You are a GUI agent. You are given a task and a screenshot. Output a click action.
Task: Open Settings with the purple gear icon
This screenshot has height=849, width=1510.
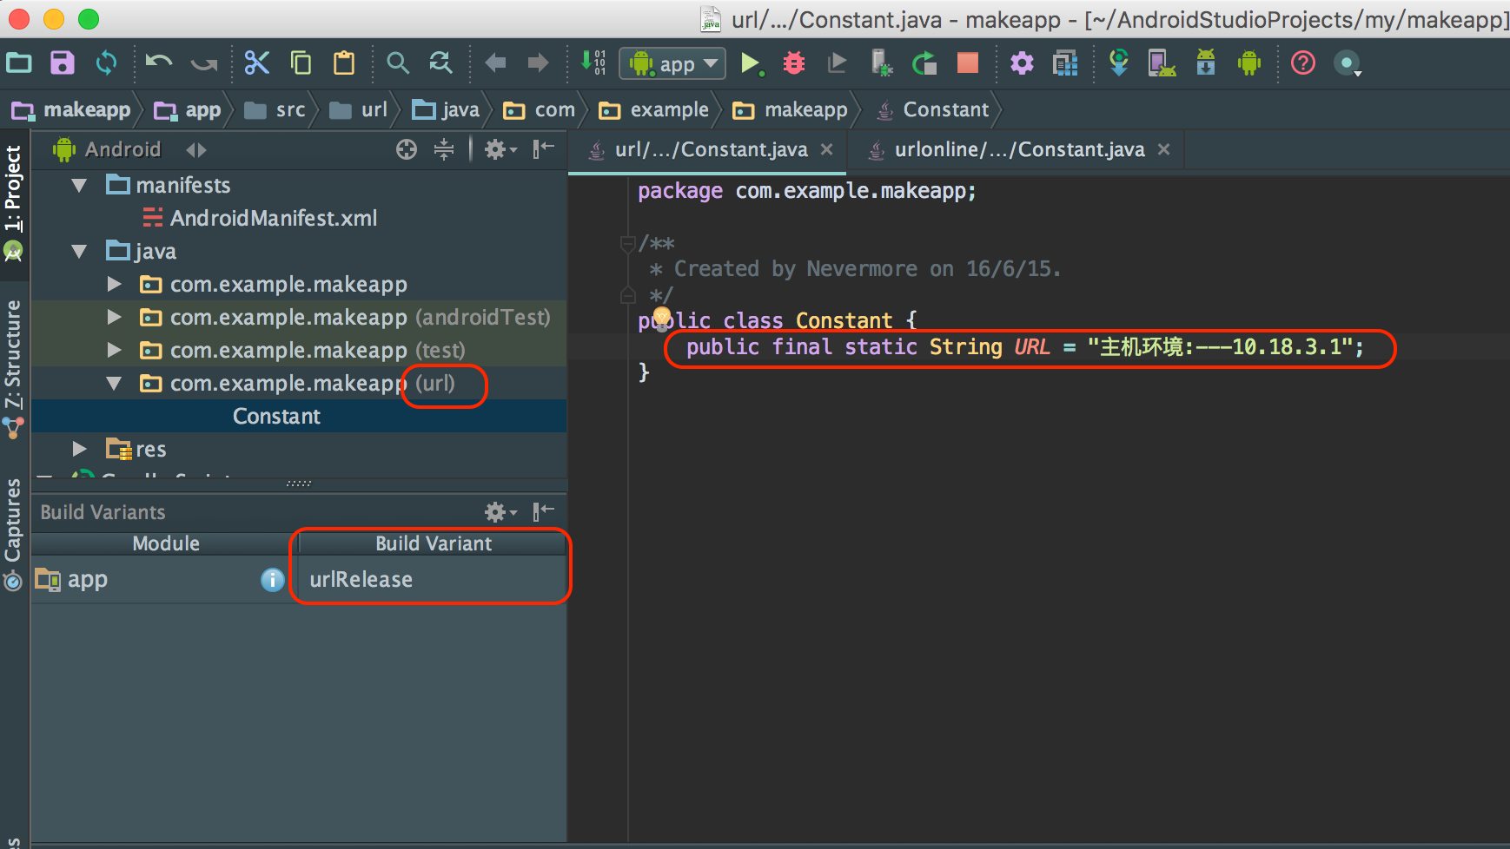[1022, 63]
